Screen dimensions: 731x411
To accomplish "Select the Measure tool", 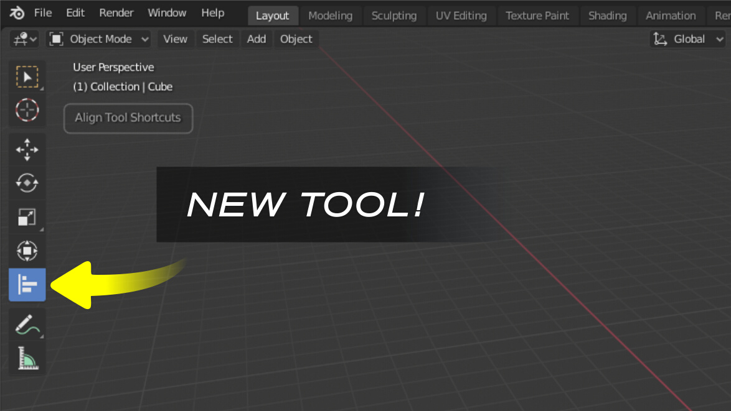I will pyautogui.click(x=27, y=358).
